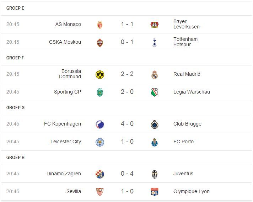Select the Club Brugge crest icon

[x=155, y=124]
